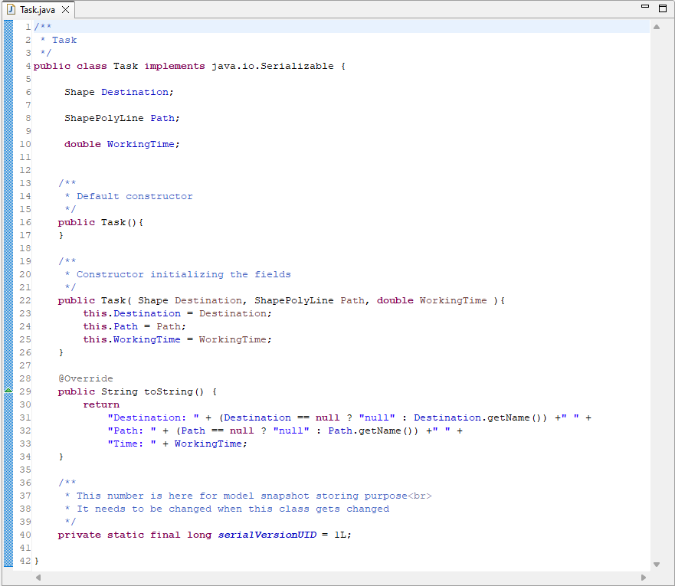Viewport: 675px width, 586px height.
Task: Click the vertical scrollbar up arrow
Action: [656, 27]
